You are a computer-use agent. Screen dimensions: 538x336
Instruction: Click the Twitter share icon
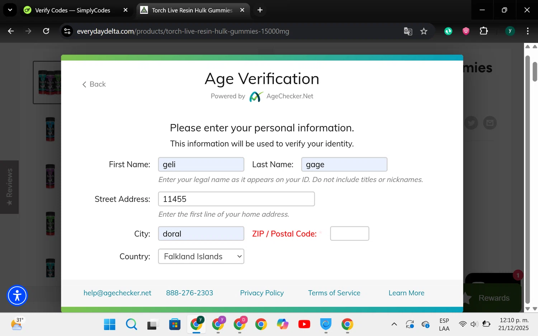[x=471, y=123]
